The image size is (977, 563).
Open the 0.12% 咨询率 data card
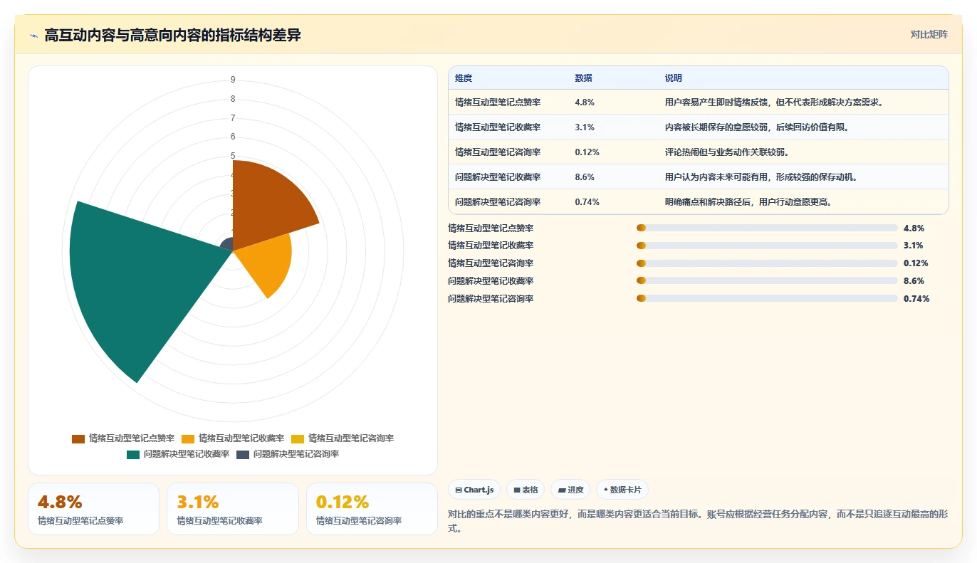(372, 509)
